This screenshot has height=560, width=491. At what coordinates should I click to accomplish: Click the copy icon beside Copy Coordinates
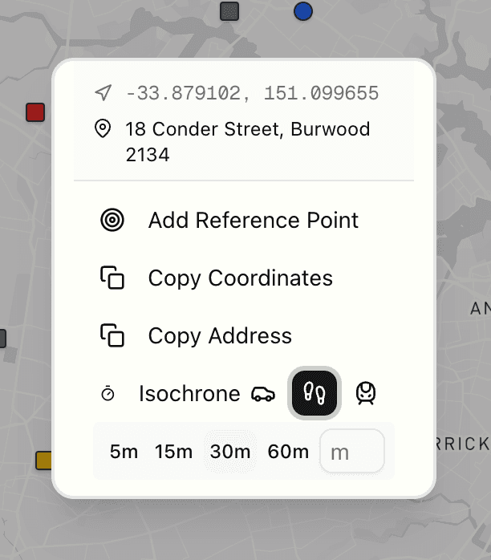click(112, 278)
